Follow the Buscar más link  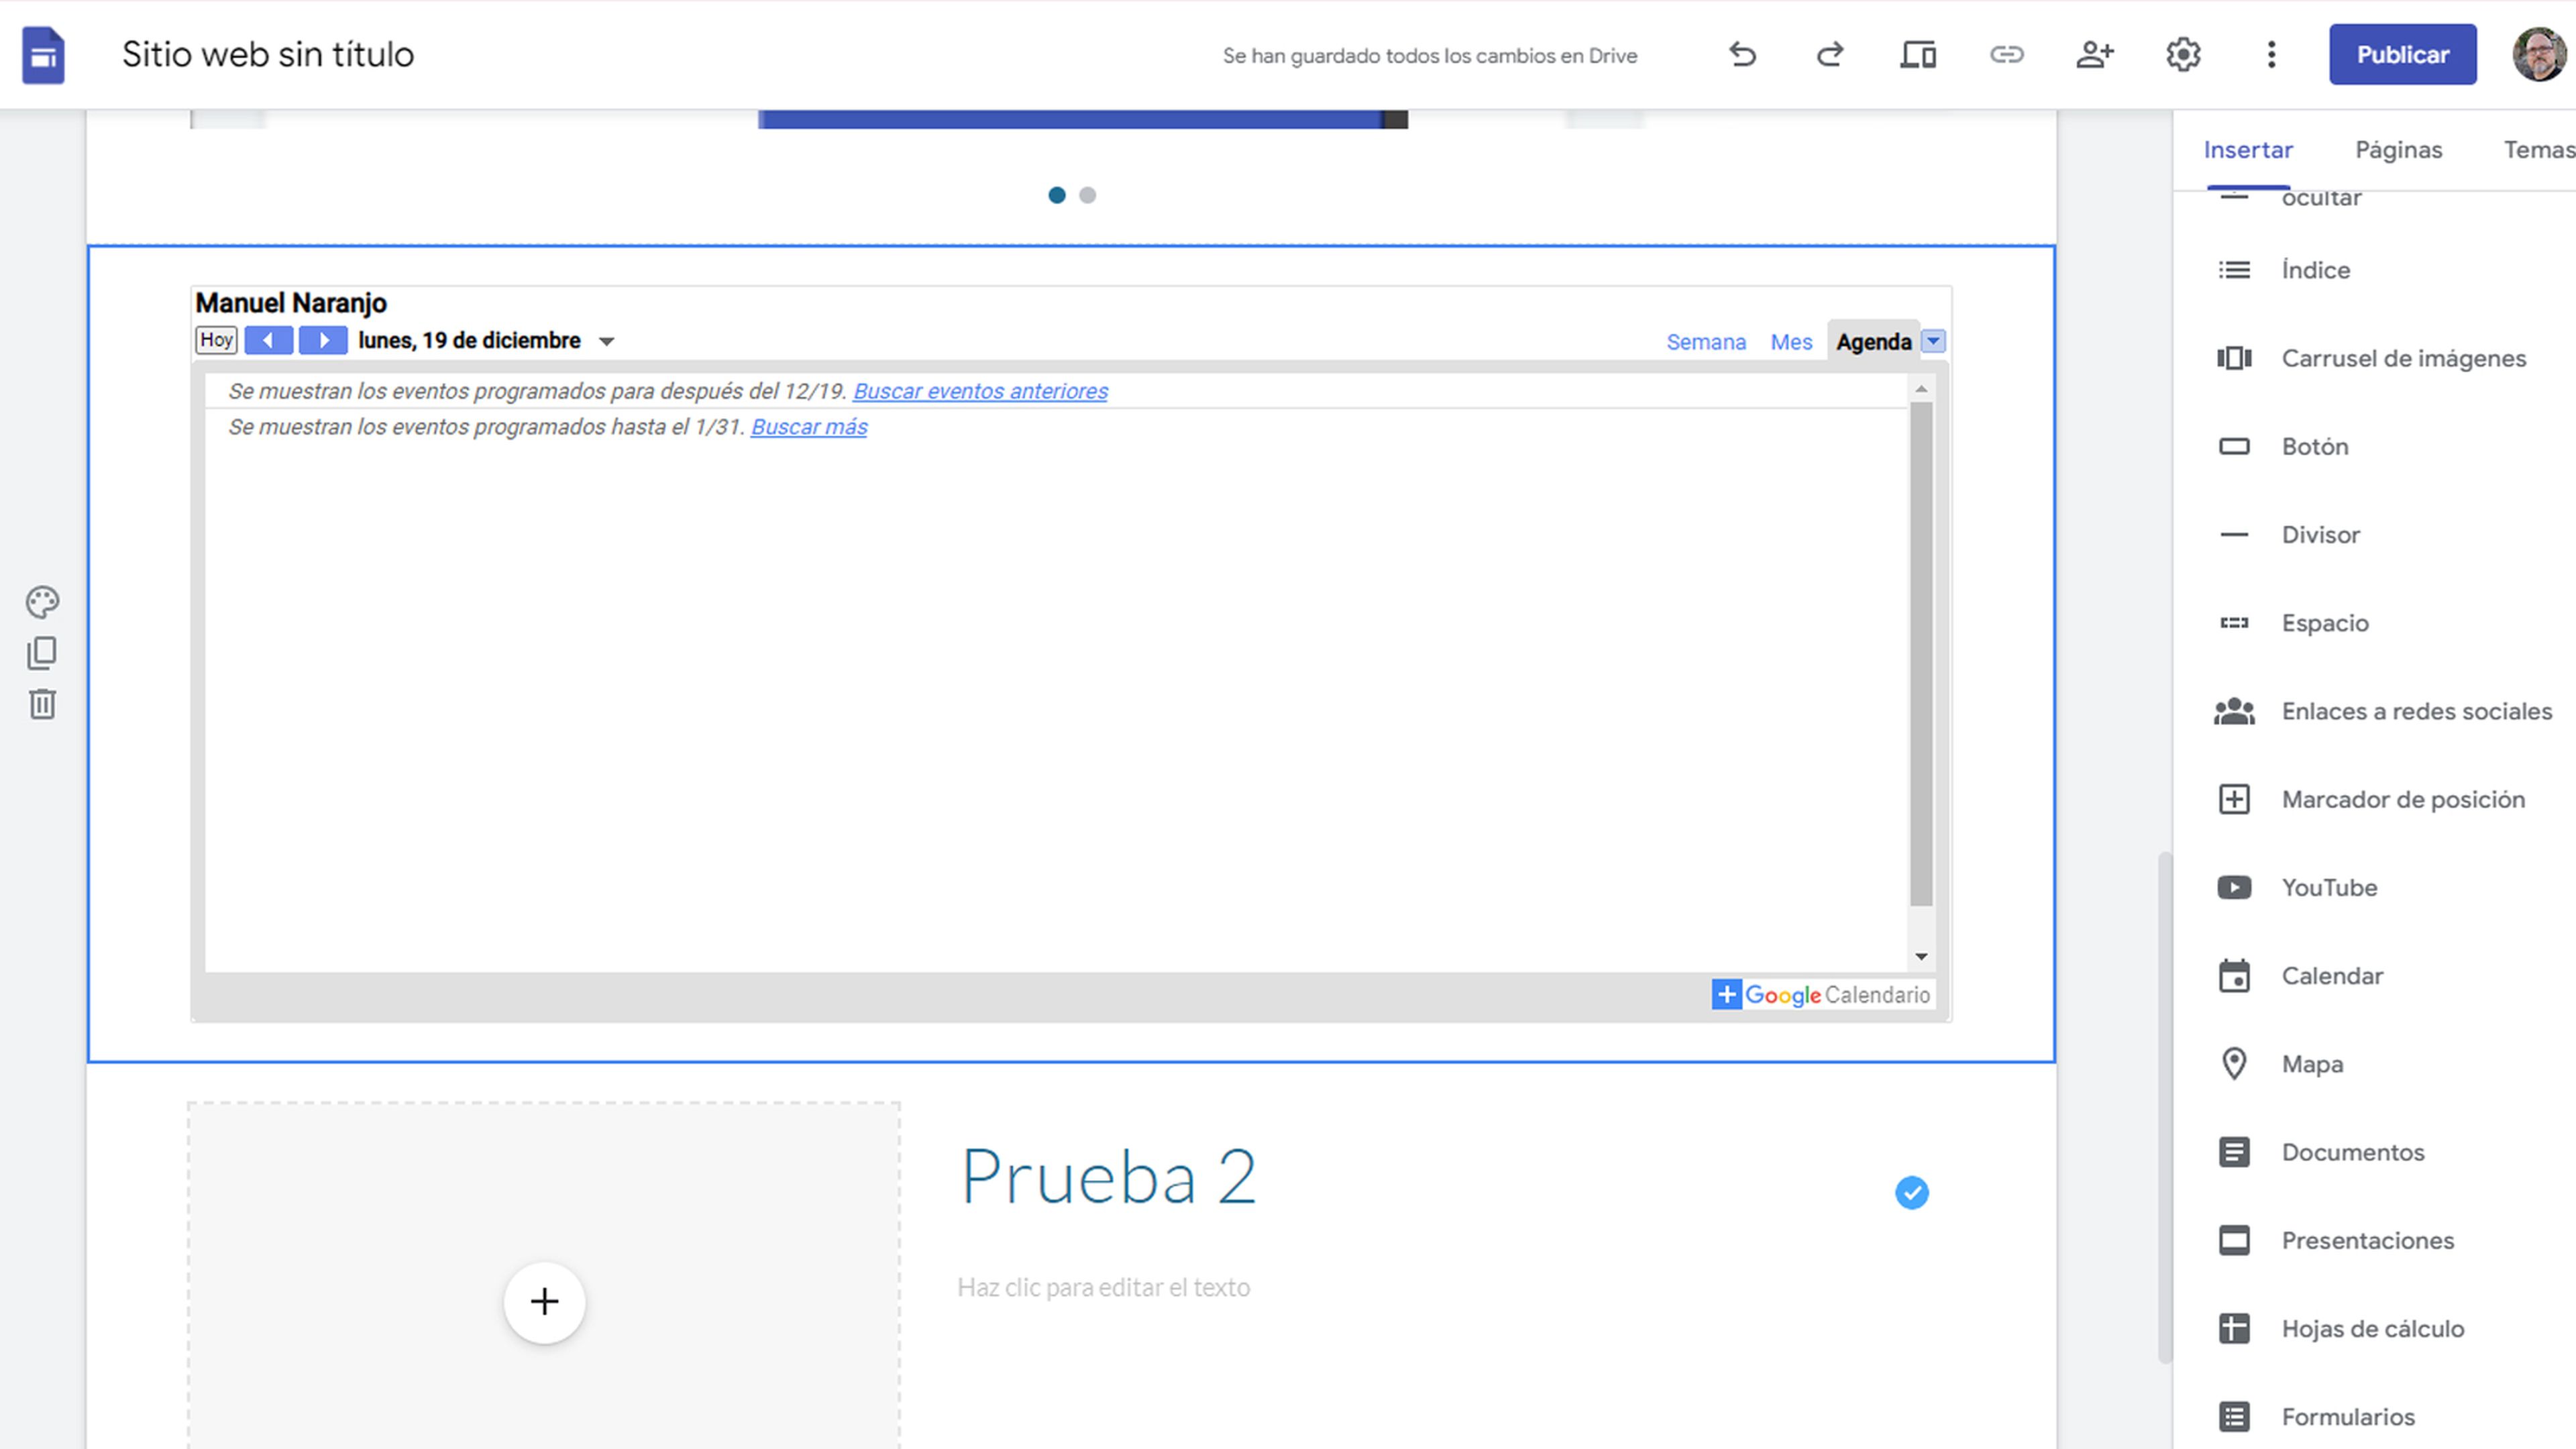(809, 427)
